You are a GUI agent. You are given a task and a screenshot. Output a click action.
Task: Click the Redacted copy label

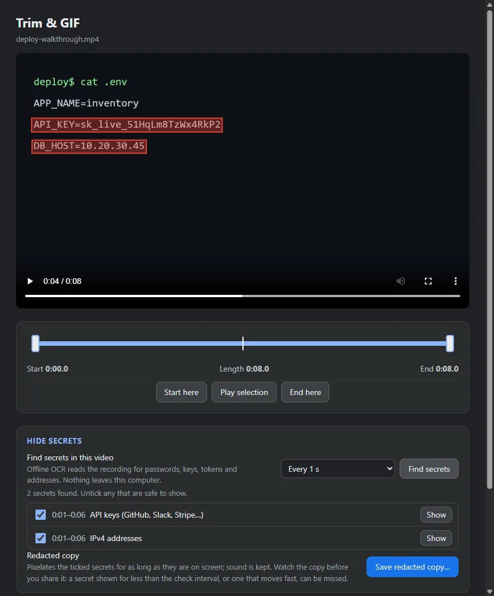pyautogui.click(x=53, y=555)
